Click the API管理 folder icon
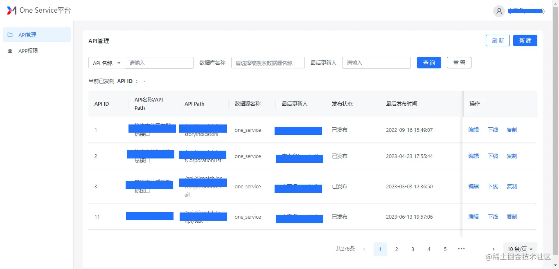559x269 pixels. [x=10, y=35]
